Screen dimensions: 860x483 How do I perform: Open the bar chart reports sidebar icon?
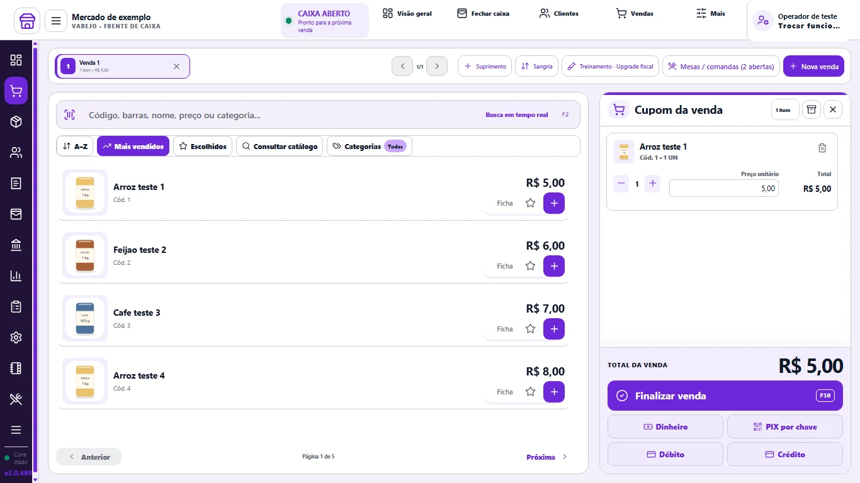16,275
